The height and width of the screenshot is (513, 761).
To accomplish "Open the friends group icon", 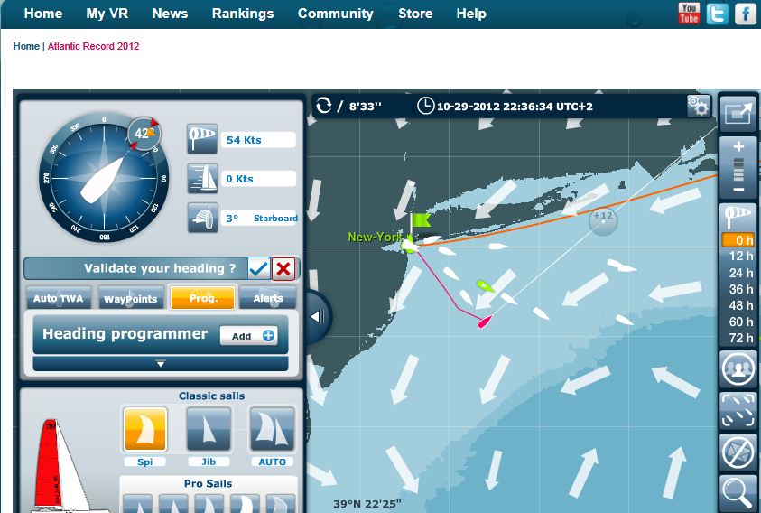I will (x=738, y=368).
